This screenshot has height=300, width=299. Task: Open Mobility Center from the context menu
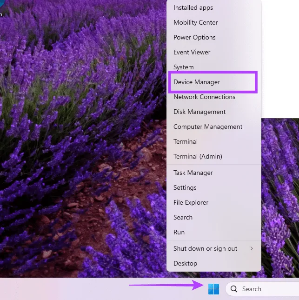[195, 22]
